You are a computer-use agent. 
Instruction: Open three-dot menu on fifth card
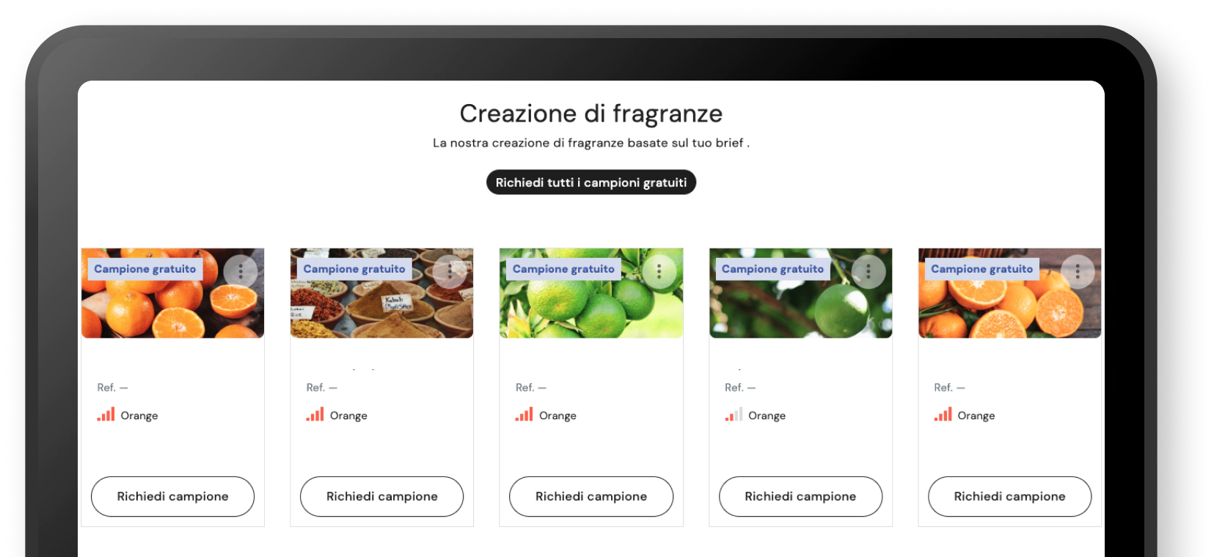1078,271
